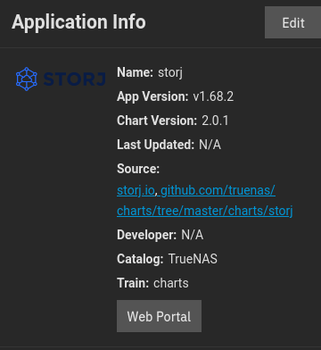Click the Last Updated N/A value
The image size is (321, 350).
tap(210, 145)
